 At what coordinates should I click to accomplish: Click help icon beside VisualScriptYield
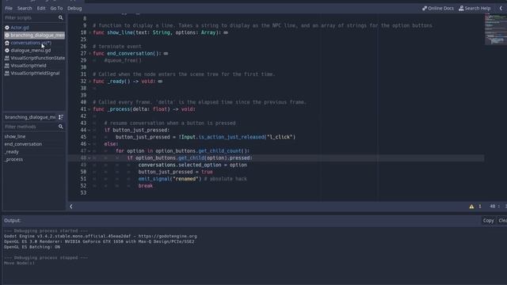(7, 66)
